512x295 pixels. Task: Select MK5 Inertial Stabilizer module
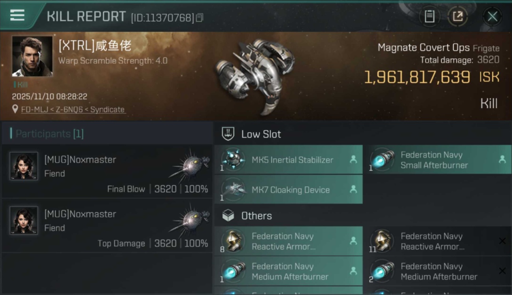pyautogui.click(x=288, y=160)
